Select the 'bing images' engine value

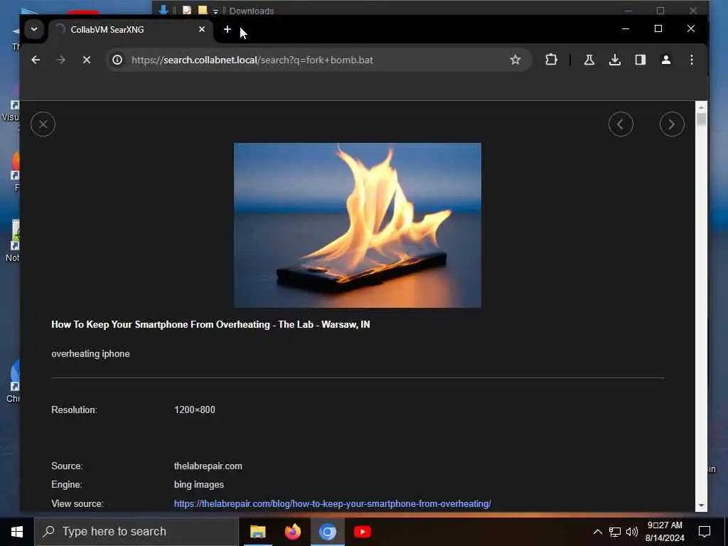[x=199, y=485]
